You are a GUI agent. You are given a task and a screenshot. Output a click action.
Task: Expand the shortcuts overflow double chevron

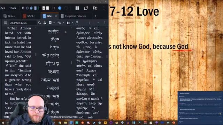coord(54,8)
